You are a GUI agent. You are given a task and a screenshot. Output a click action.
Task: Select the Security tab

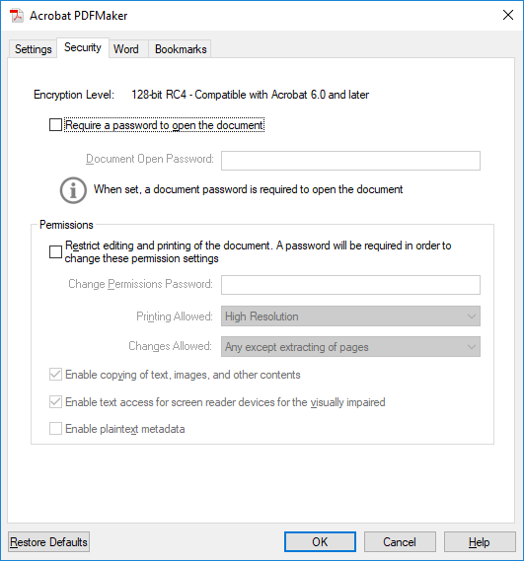click(x=83, y=47)
